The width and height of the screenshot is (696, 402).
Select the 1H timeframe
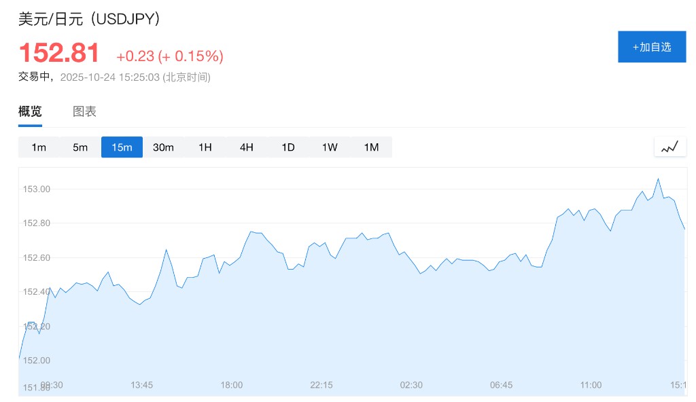(x=205, y=147)
